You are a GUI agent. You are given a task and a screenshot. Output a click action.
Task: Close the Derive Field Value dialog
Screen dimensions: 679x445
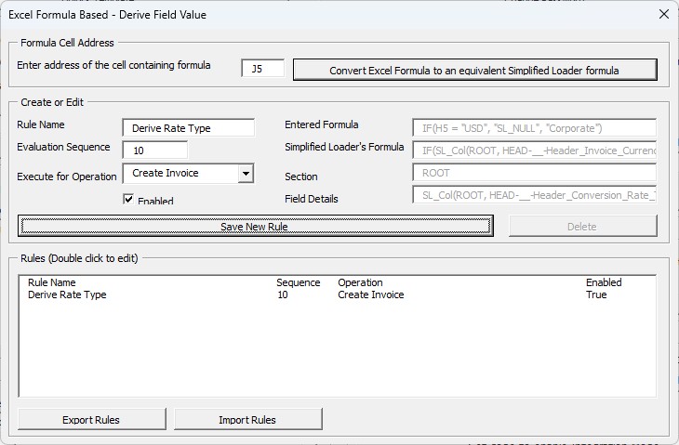pos(663,14)
